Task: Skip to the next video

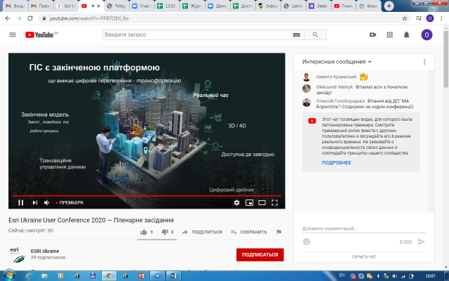Action: point(33,202)
